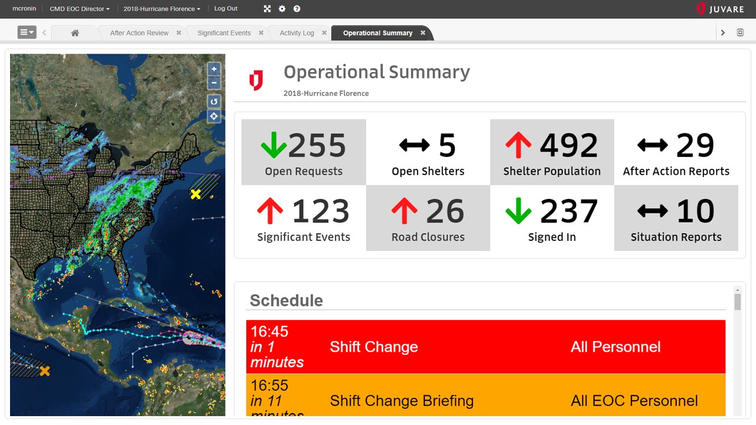
Task: Close the After Action Review tab
Action: (178, 33)
